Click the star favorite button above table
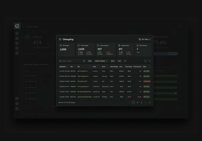 pos(145,61)
